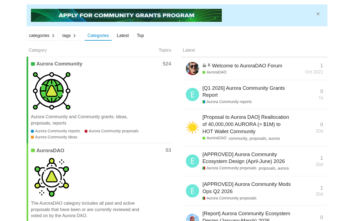View E avatar on Q1 2026 Grants Report

(192, 94)
